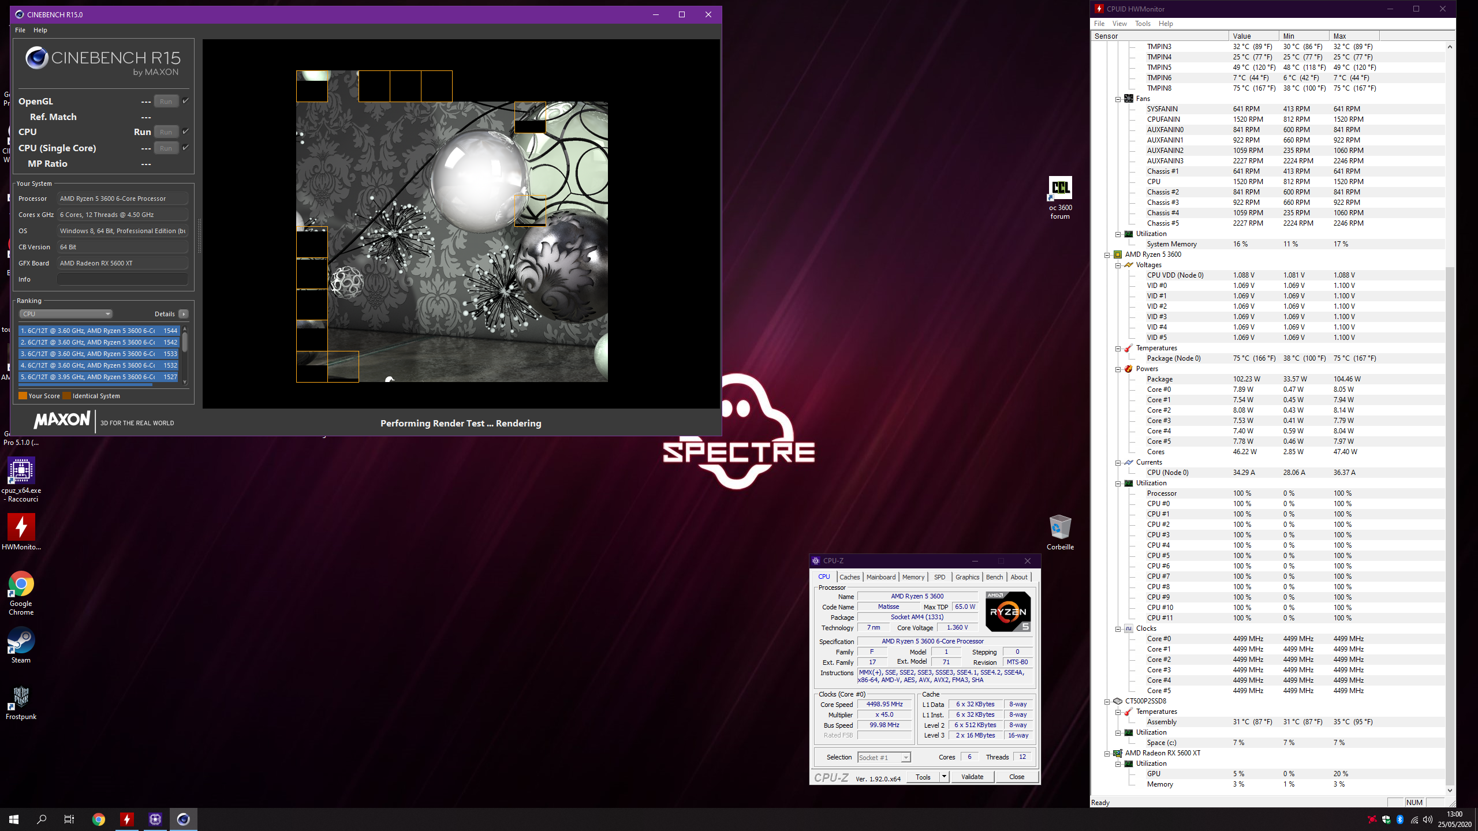This screenshot has width=1478, height=831.
Task: Click the Clocks category icon in HWMonitor
Action: tap(1129, 628)
